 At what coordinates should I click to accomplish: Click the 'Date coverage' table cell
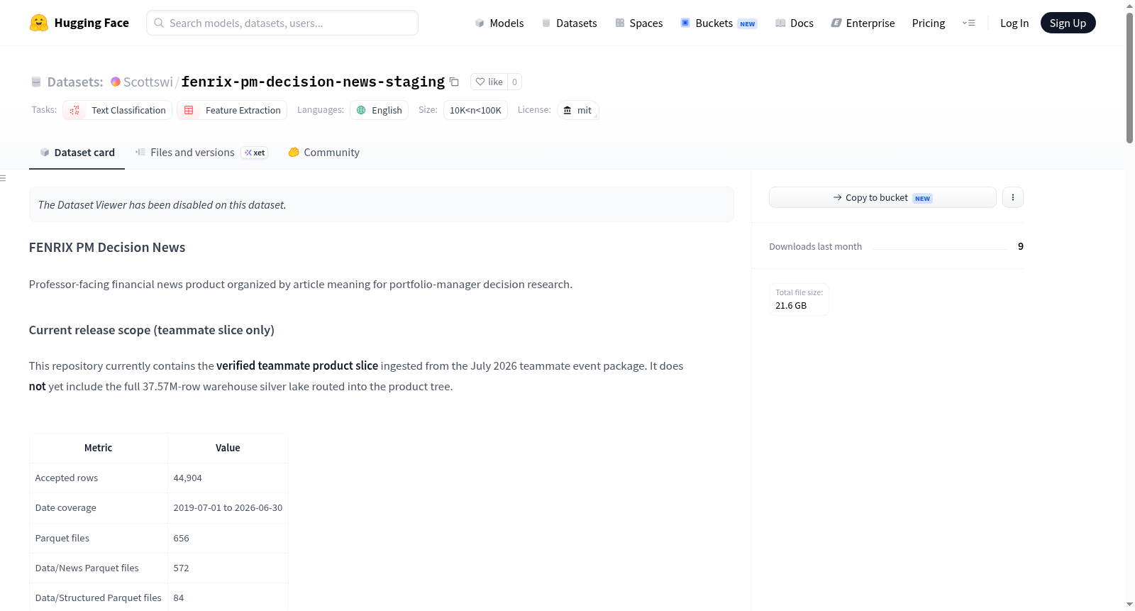99,507
